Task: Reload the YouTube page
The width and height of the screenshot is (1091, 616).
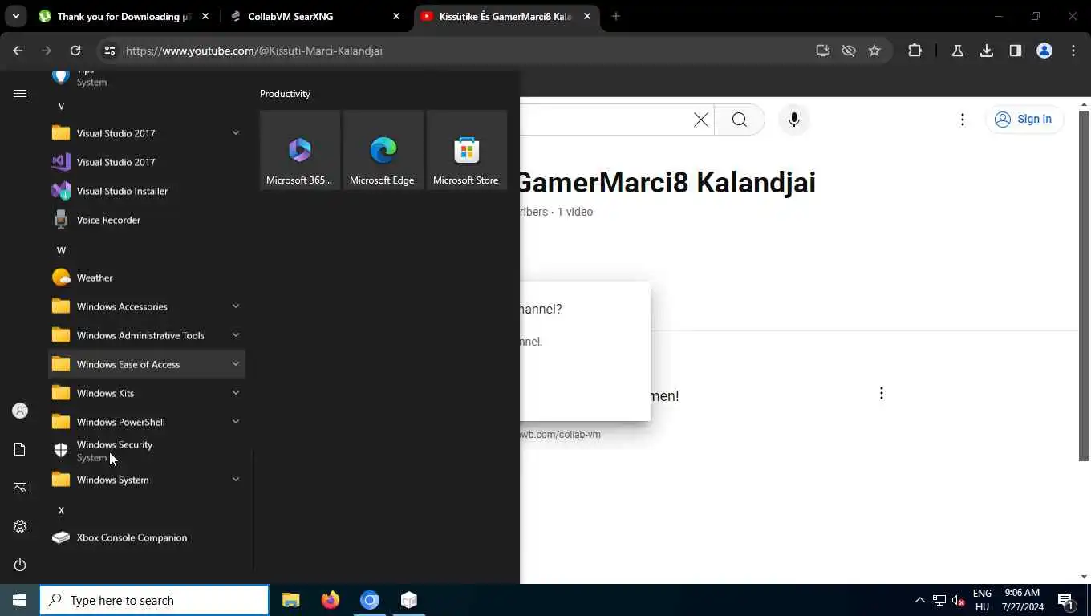Action: coord(75,51)
